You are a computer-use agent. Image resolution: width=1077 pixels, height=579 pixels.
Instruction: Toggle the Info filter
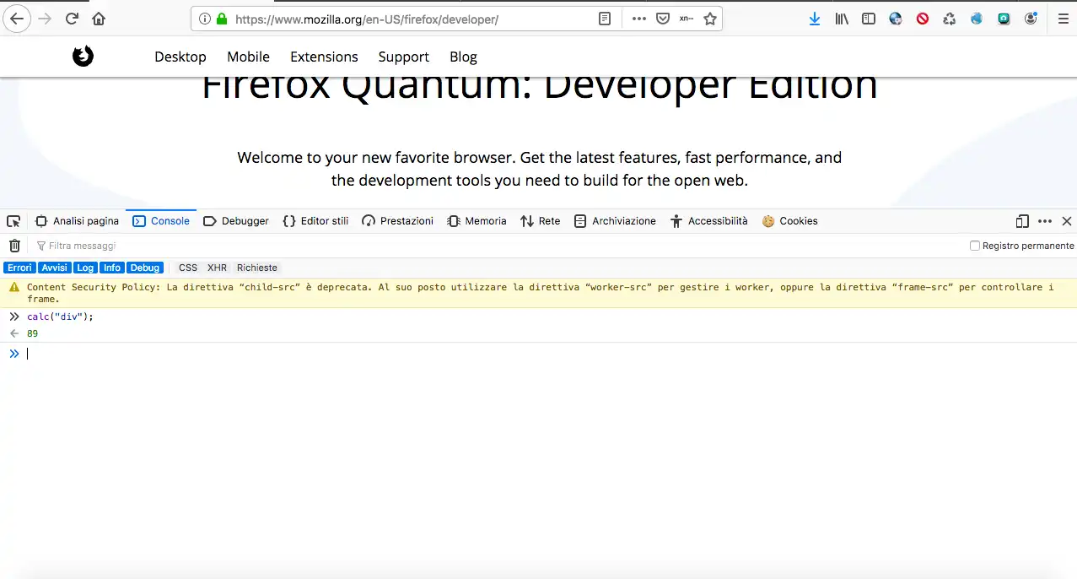point(112,268)
